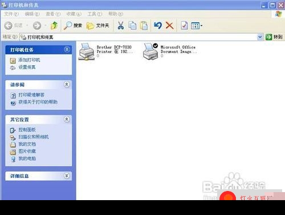The width and height of the screenshot is (285, 215).
Task: Maximize the Printers and Faxes window
Action: [x=272, y=5]
